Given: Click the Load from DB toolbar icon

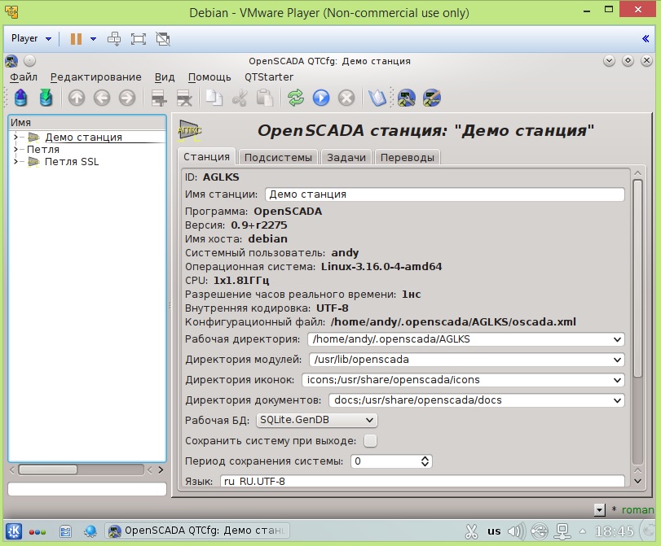Looking at the screenshot, I should pyautogui.click(x=21, y=98).
